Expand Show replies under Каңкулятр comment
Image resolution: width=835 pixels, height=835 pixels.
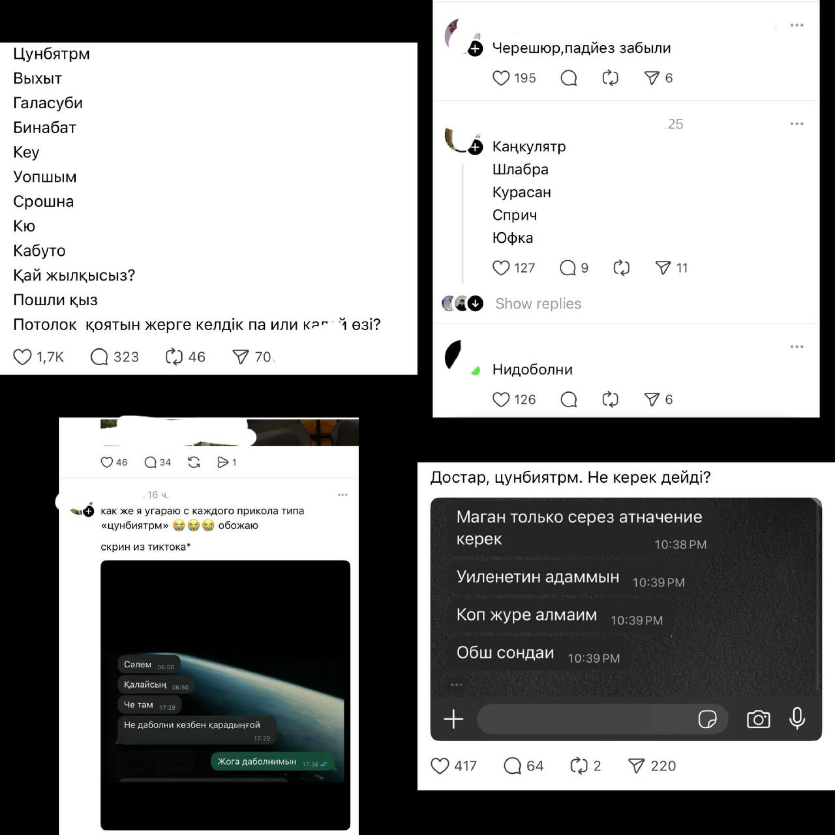click(538, 303)
